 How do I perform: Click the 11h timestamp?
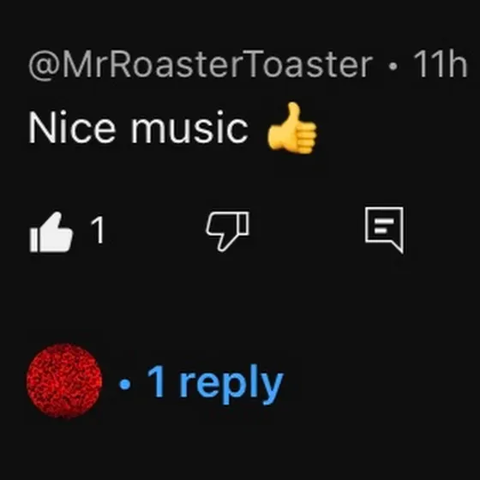[440, 64]
